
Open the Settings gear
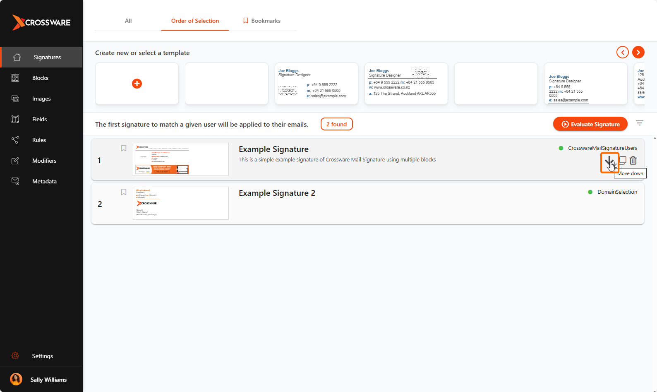[15, 356]
